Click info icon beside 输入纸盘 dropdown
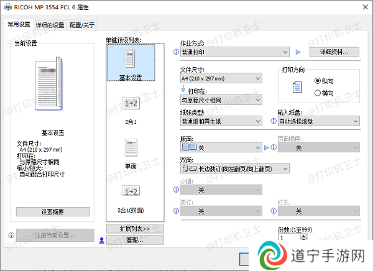The width and height of the screenshot is (373, 271). coord(274,121)
